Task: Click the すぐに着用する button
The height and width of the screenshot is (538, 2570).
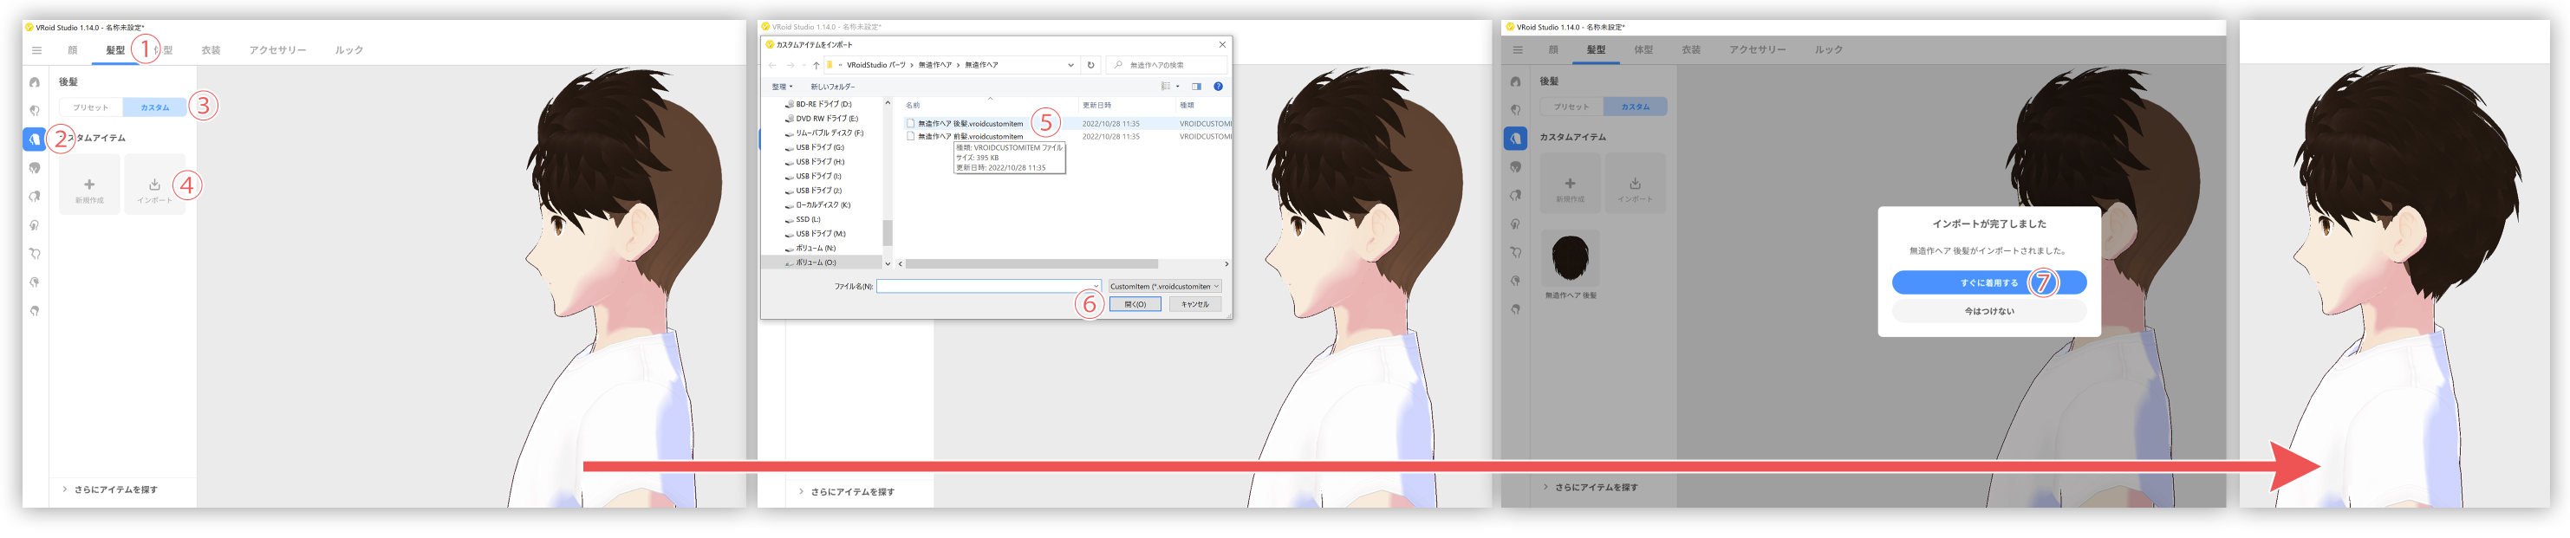Action: [x=1988, y=283]
